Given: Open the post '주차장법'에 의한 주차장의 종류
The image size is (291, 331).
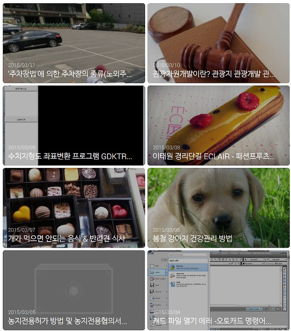Looking at the screenshot, I should coord(70,74).
